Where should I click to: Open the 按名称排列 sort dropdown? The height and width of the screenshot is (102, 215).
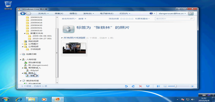click(x=69, y=19)
